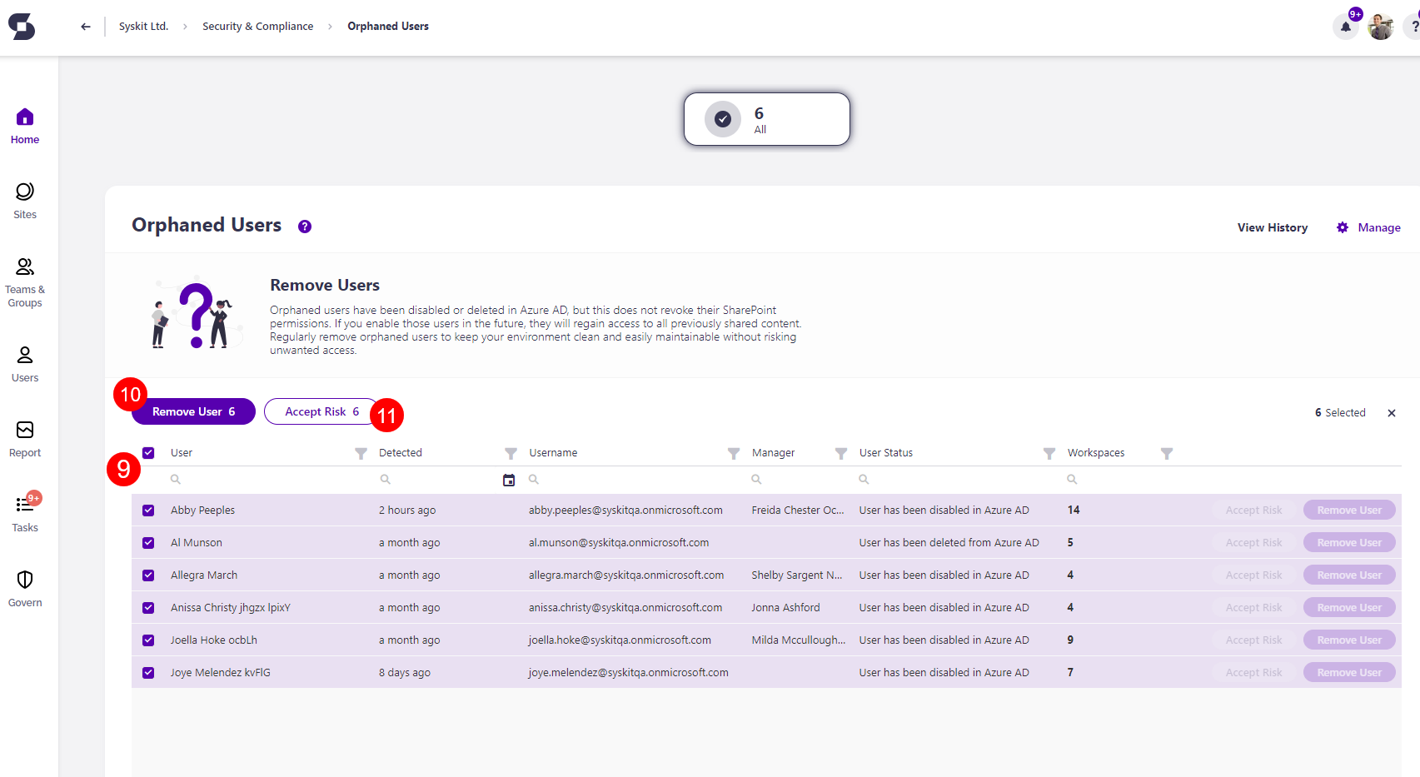Open View History
Screen dimensions: 1420x777
(x=1272, y=227)
